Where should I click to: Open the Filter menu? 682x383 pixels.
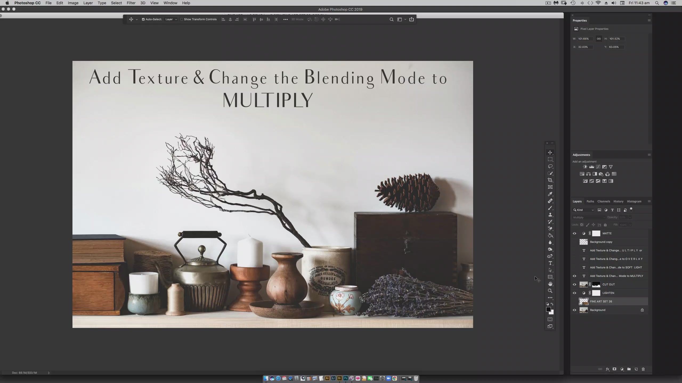(131, 3)
